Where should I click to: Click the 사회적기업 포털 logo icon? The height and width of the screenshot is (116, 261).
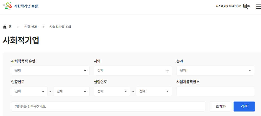click(x=7, y=6)
